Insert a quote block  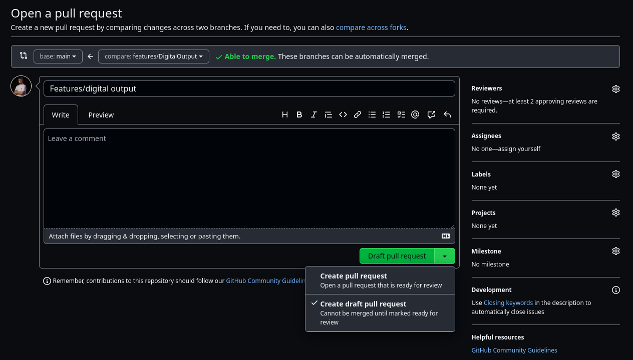tap(329, 114)
